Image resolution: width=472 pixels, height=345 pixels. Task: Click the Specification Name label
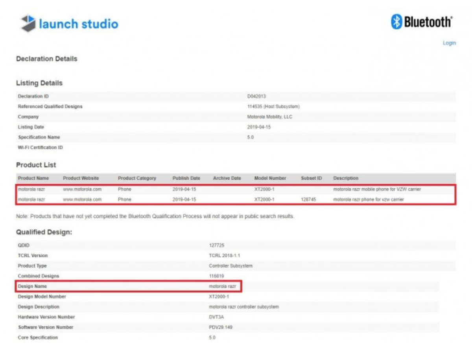tap(39, 137)
